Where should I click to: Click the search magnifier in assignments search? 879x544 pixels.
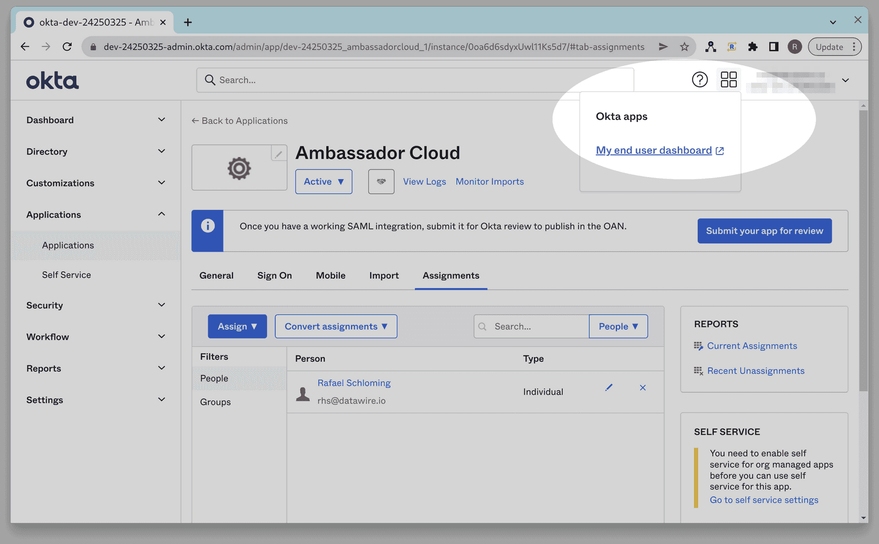pyautogui.click(x=482, y=326)
